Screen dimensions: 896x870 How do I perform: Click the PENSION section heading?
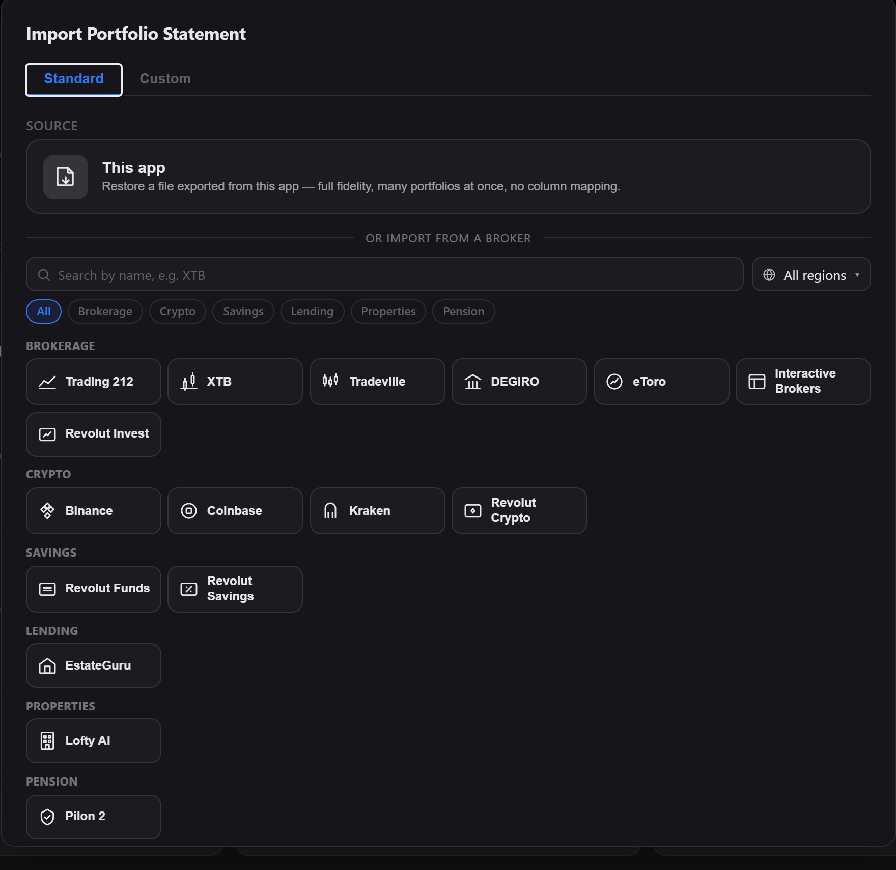point(52,781)
